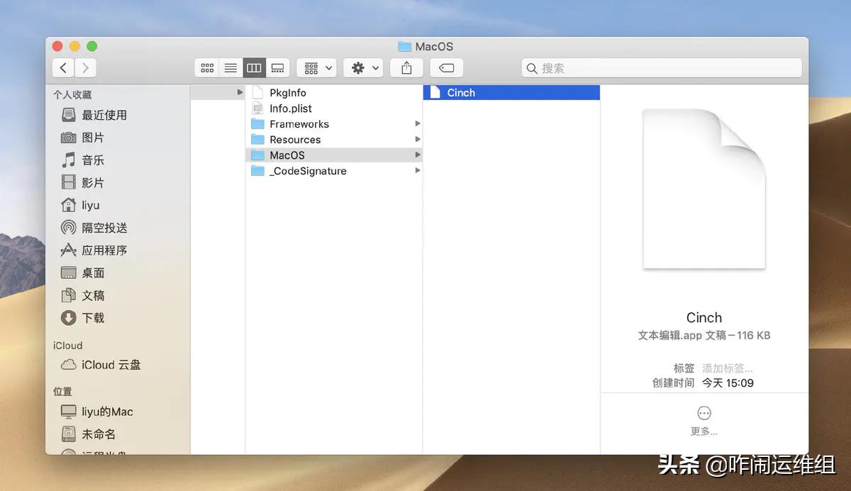Click the 添加标签... link

(x=728, y=368)
